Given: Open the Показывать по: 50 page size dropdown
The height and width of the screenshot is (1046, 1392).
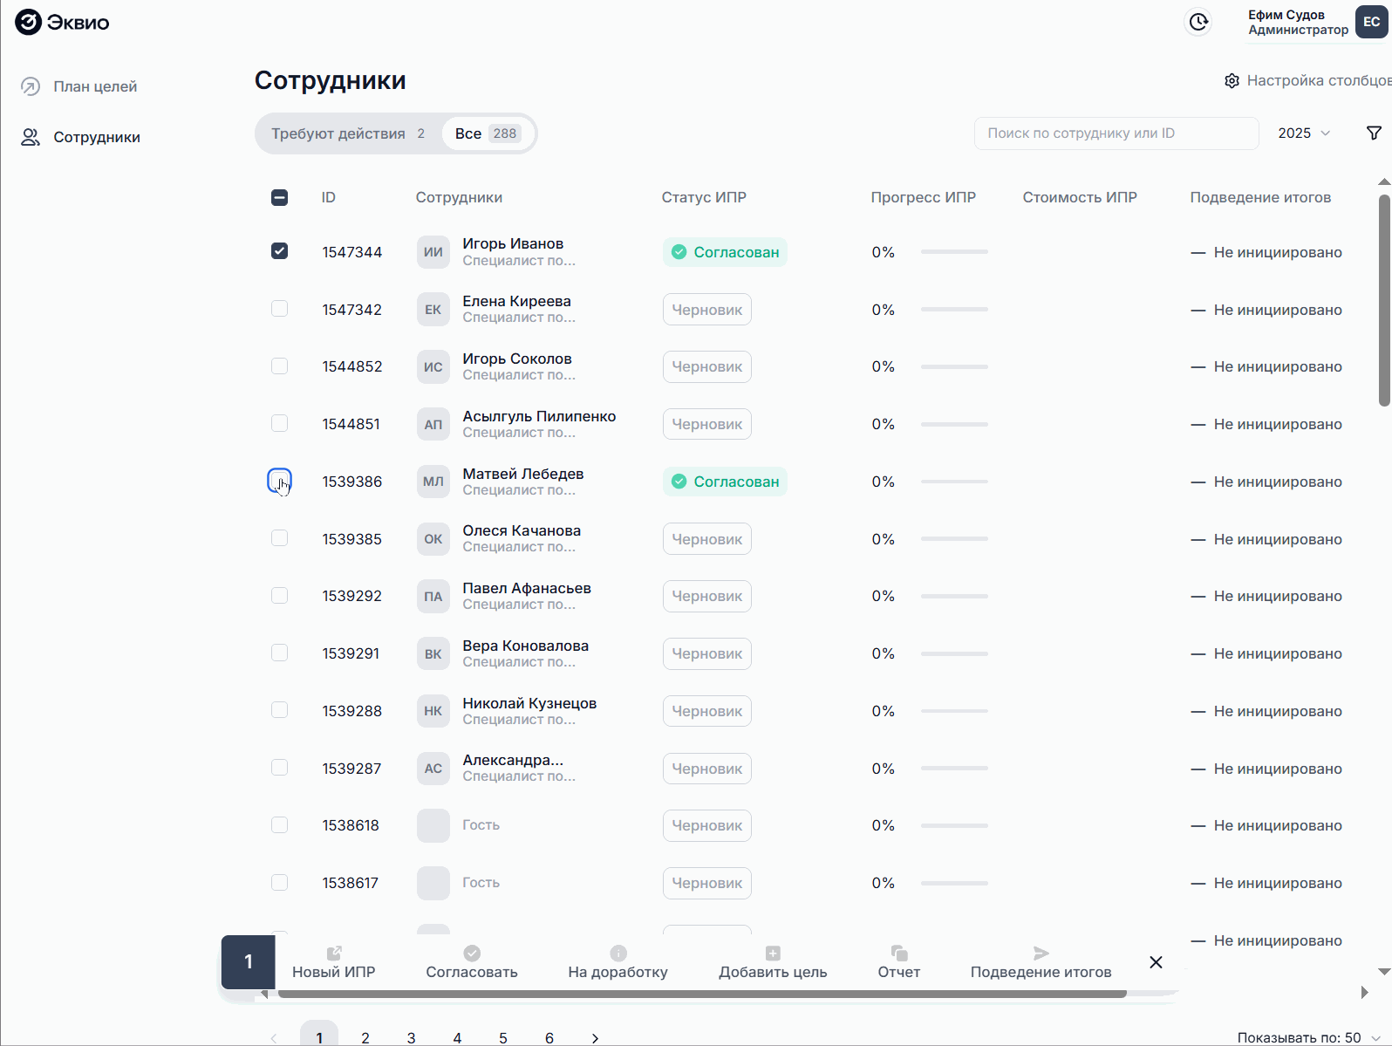Looking at the screenshot, I should [x=1309, y=1037].
